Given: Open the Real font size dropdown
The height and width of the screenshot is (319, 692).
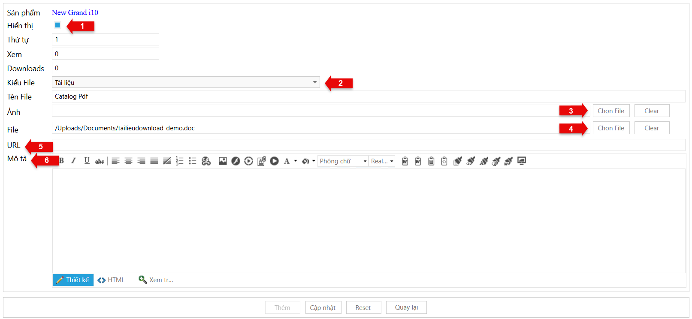Looking at the screenshot, I should pos(392,161).
